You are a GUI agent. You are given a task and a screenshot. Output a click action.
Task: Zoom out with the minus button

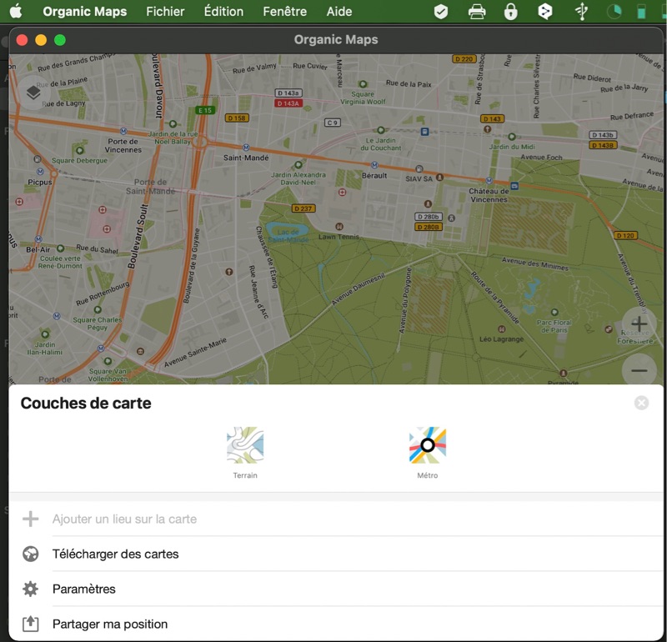pos(639,370)
